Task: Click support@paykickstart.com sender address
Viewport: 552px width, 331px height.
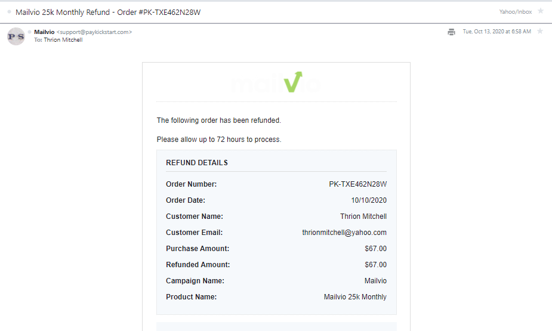Action: 94,32
